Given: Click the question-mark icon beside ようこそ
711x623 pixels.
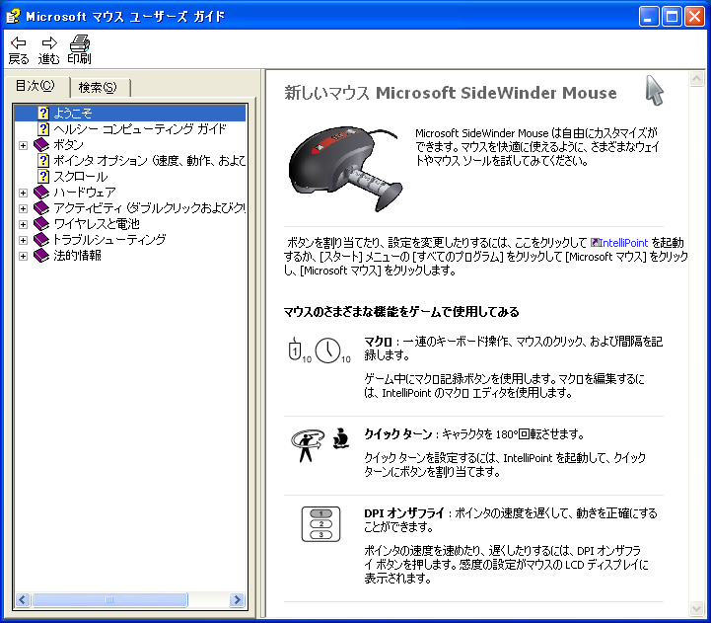Looking at the screenshot, I should [x=43, y=113].
